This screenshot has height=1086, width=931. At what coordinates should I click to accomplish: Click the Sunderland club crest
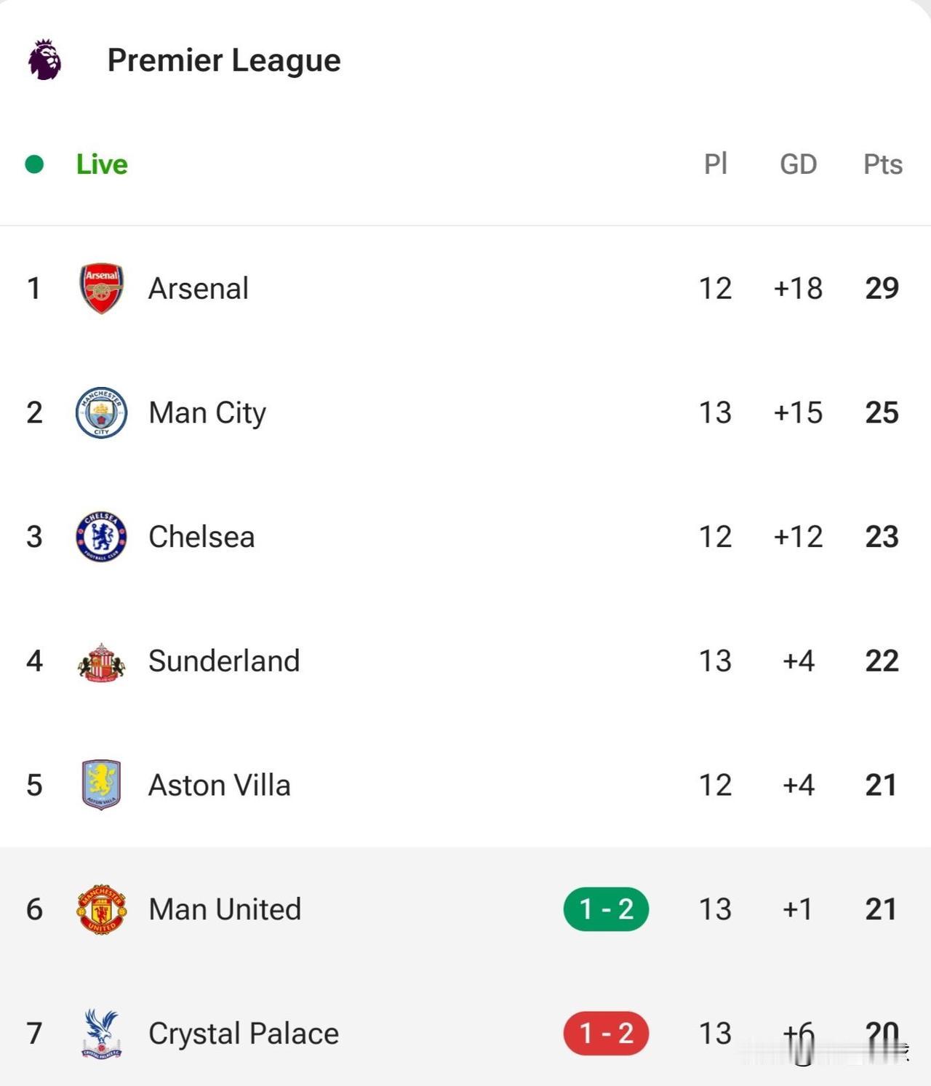(x=101, y=661)
